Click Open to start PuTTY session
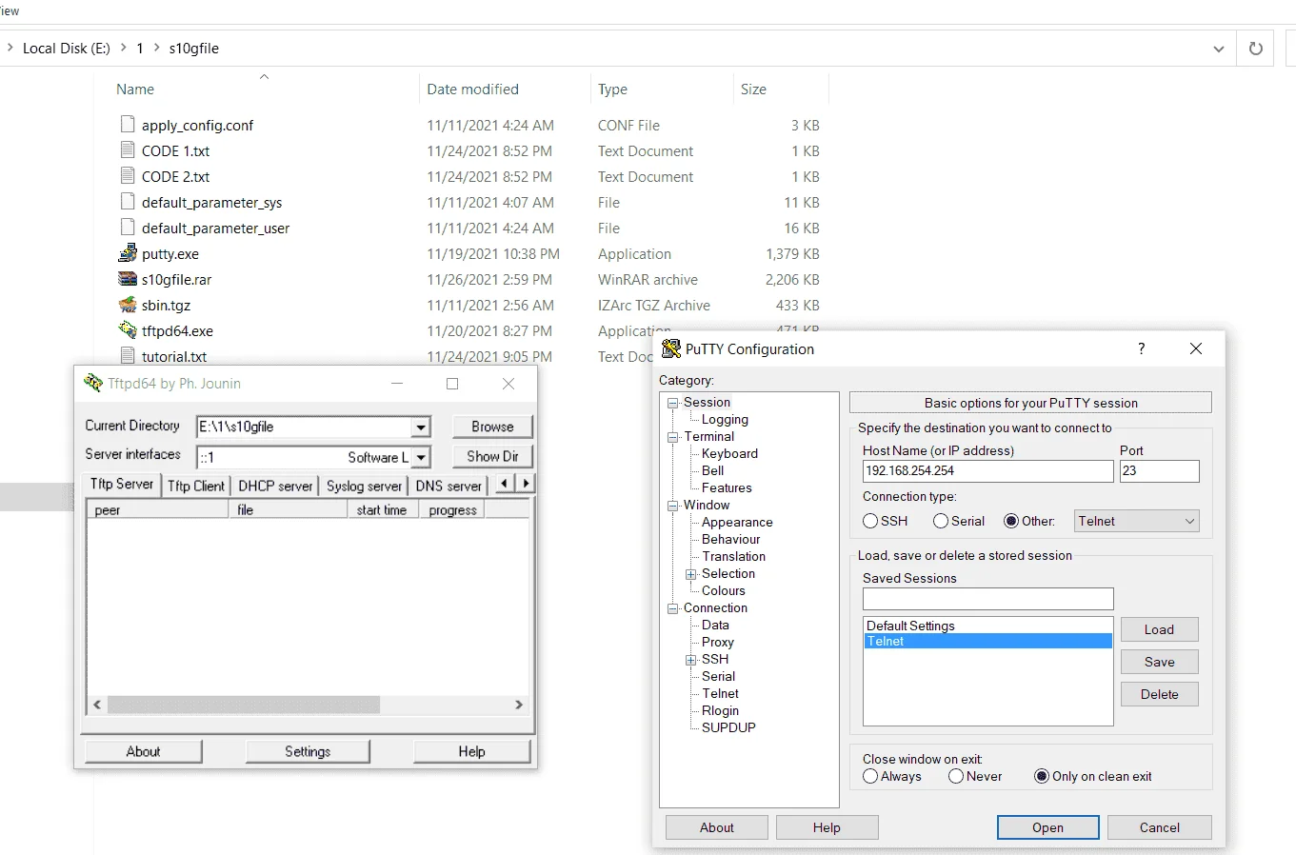The image size is (1296, 855). 1047,827
